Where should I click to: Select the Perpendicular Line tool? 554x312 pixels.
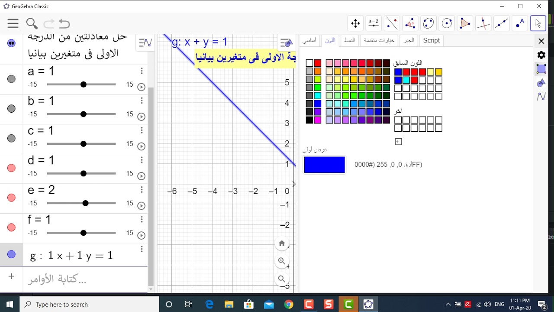[x=483, y=23]
